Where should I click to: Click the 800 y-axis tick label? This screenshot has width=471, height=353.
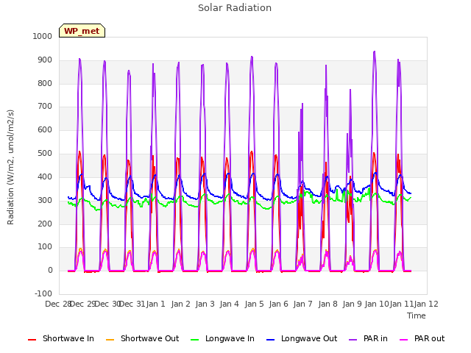coord(45,83)
